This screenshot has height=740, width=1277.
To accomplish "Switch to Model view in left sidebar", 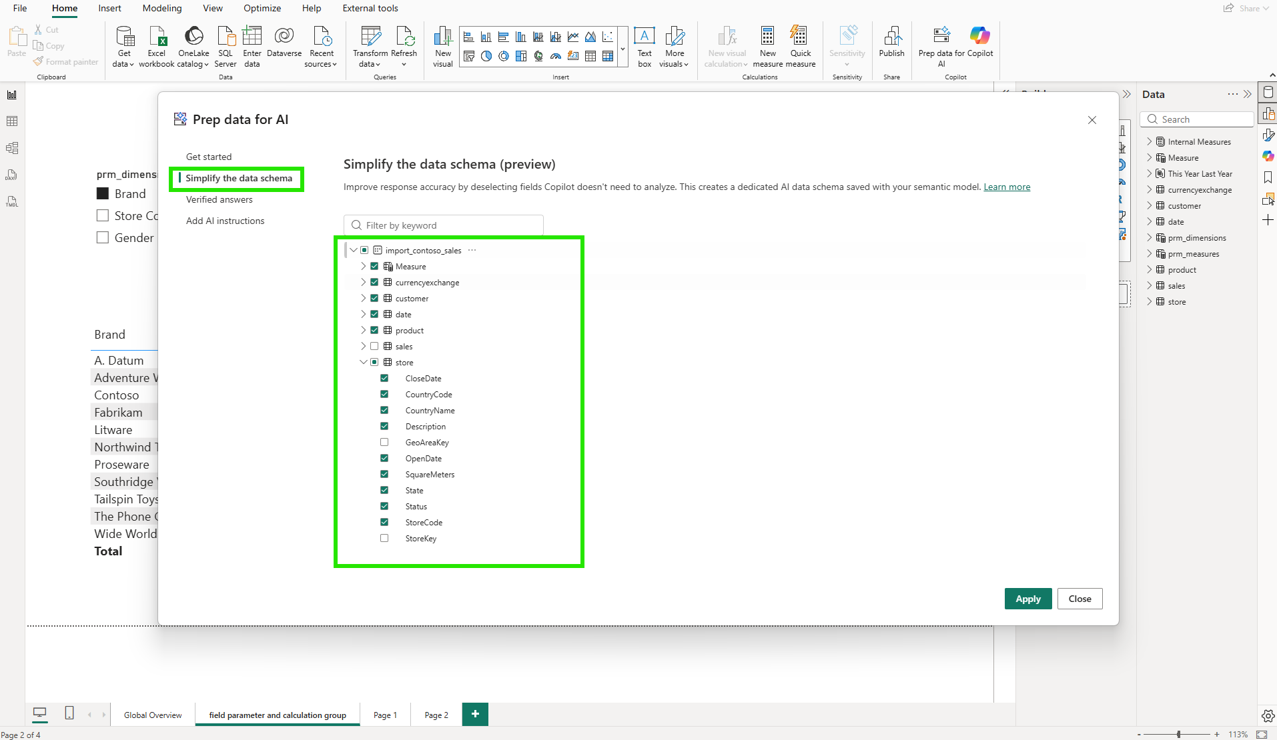I will 12,148.
